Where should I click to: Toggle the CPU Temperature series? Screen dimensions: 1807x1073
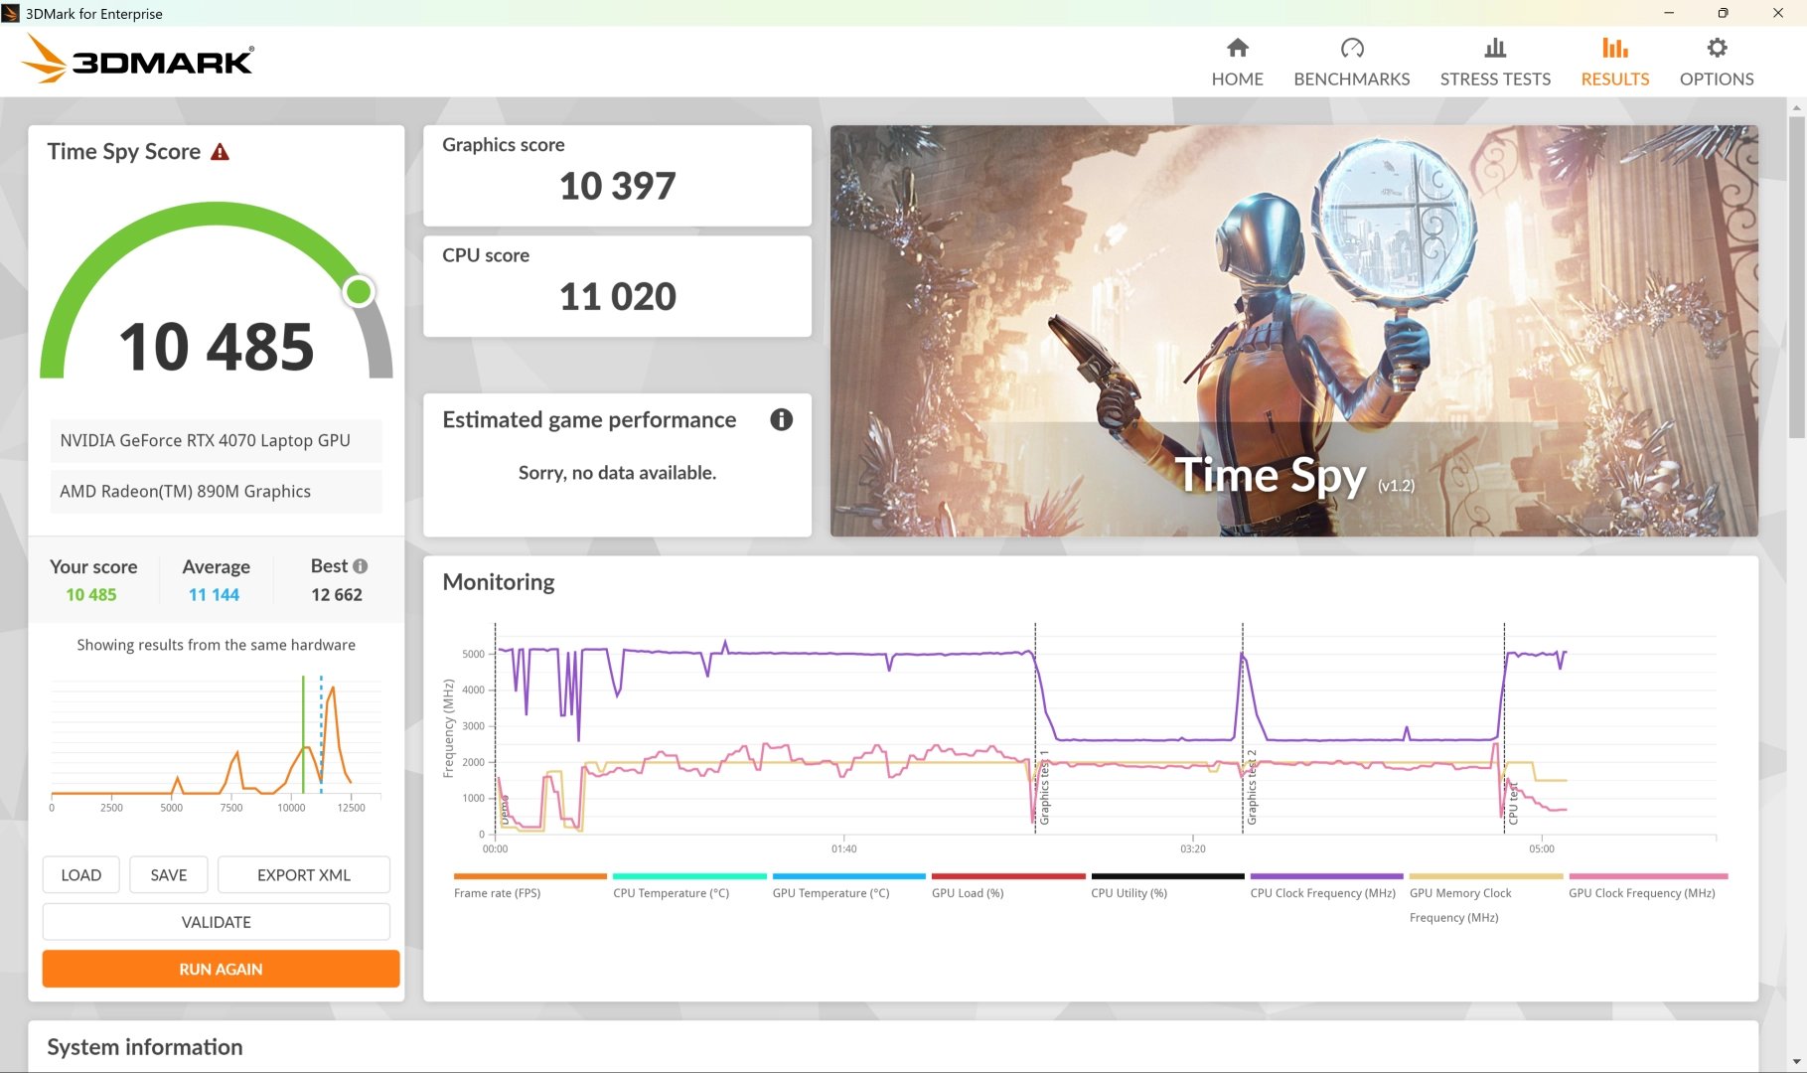tap(688, 876)
